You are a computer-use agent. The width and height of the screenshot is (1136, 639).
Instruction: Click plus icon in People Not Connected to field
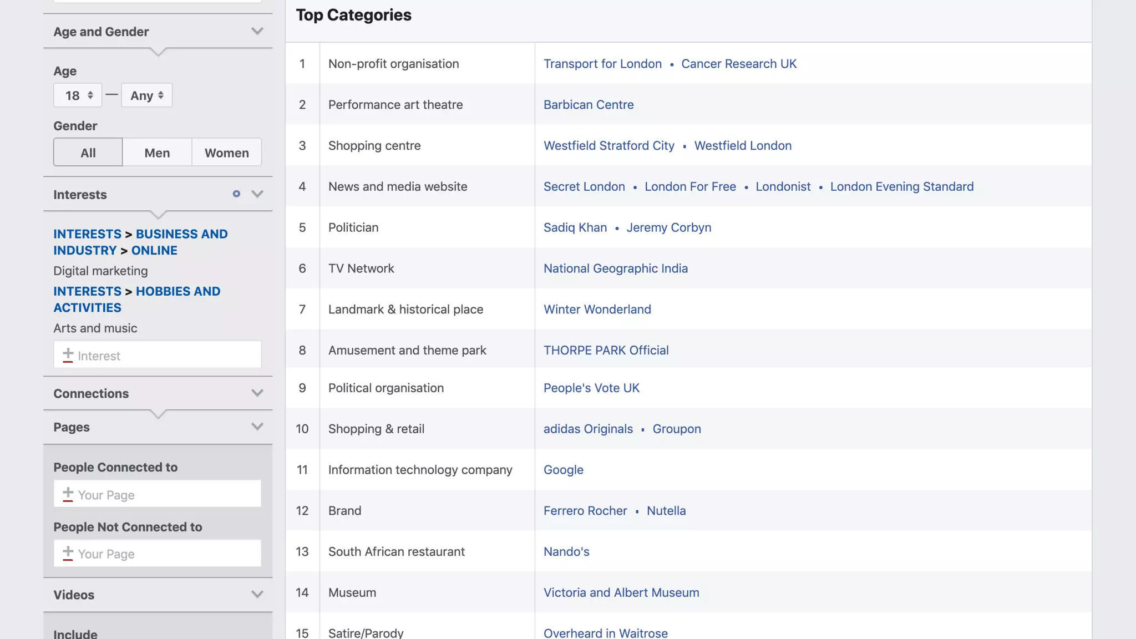click(x=68, y=552)
